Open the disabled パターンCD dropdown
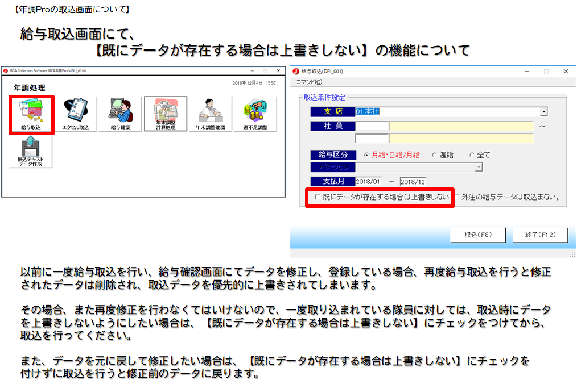577x384 pixels. tap(479, 167)
